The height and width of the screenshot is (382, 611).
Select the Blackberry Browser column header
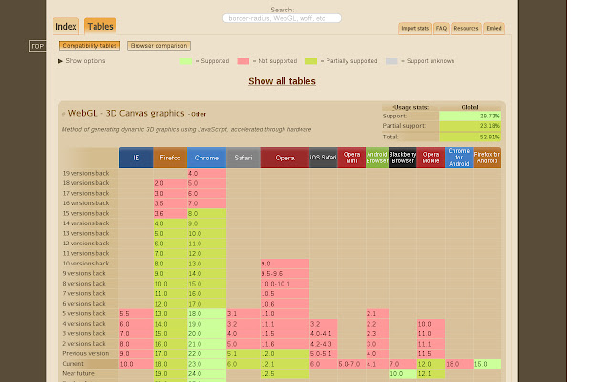[x=402, y=158]
